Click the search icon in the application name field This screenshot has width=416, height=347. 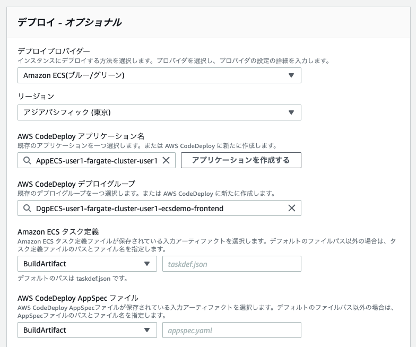(27, 160)
